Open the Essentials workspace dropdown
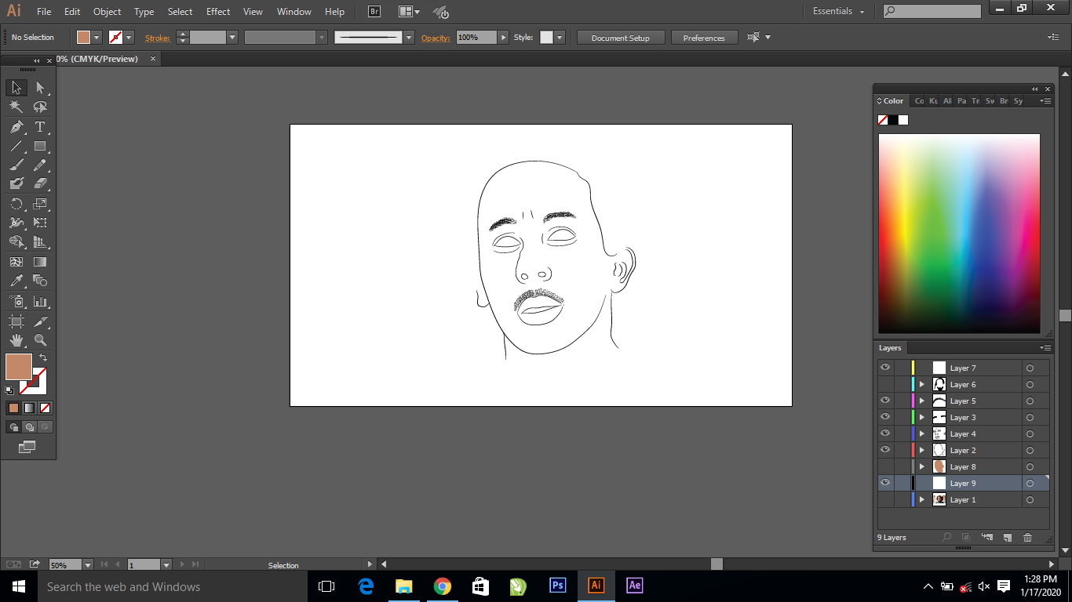 point(838,12)
